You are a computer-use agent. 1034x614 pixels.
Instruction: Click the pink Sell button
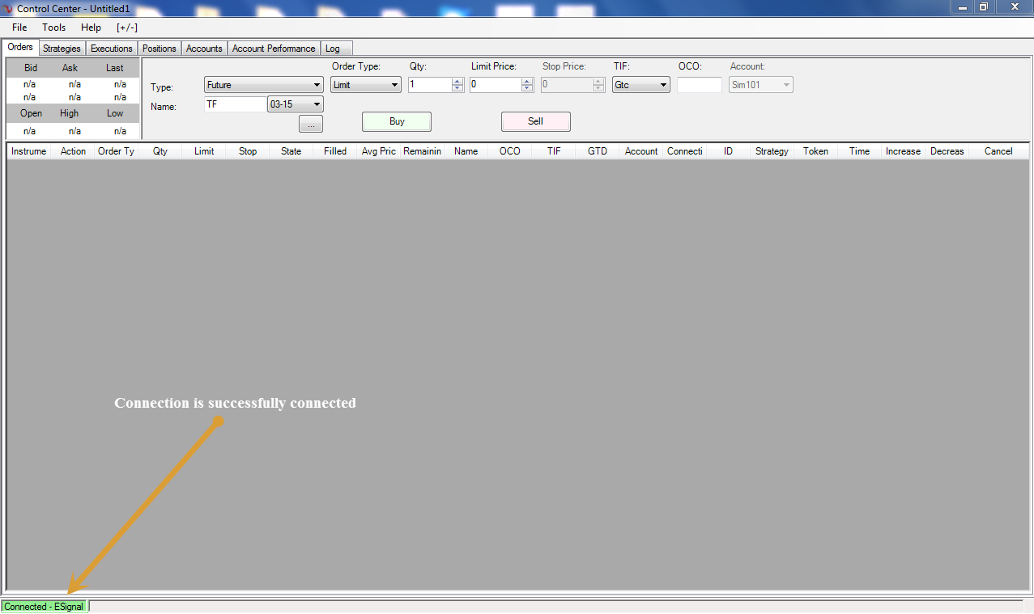coord(536,121)
